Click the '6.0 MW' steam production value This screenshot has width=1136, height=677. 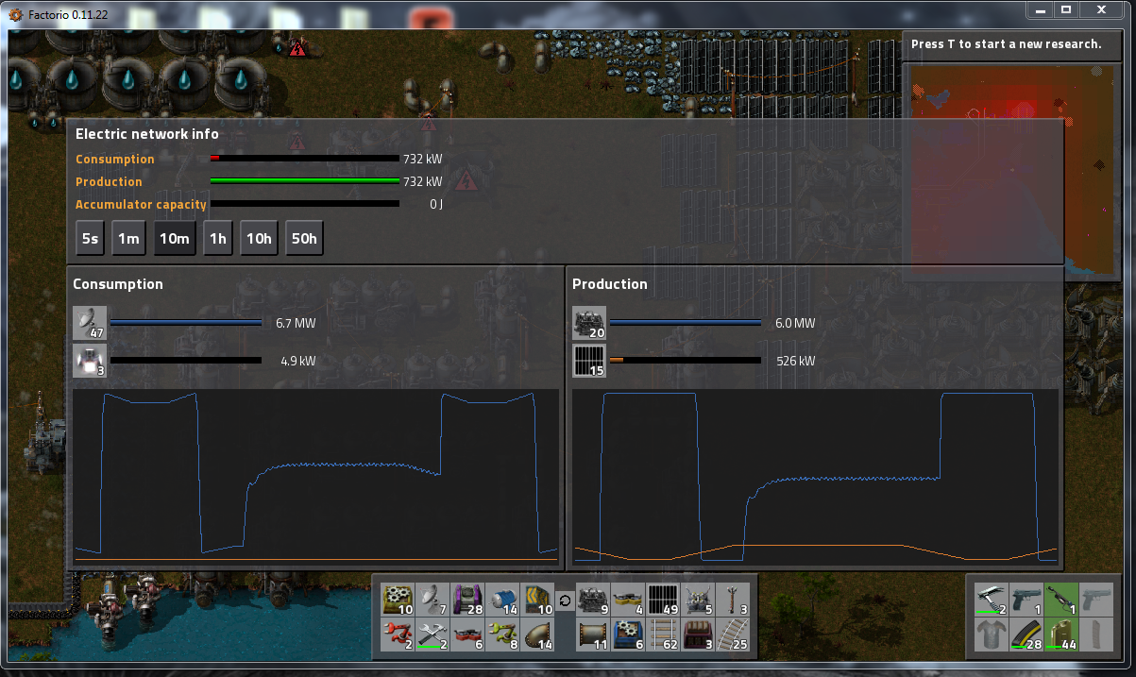pos(794,323)
